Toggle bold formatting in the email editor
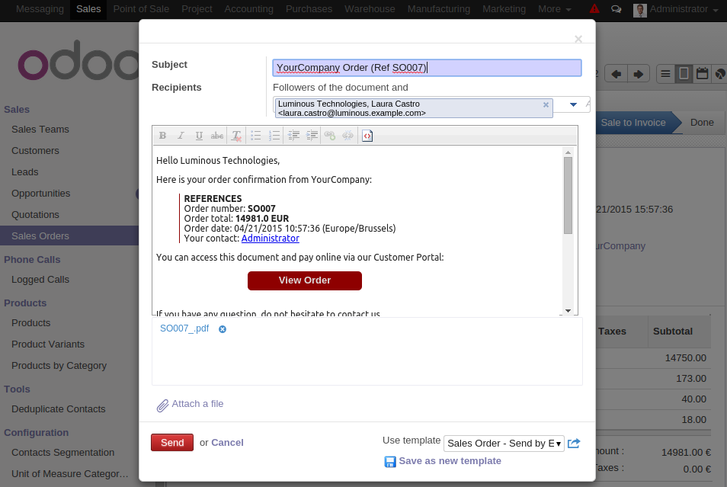727x487 pixels. tap(162, 136)
